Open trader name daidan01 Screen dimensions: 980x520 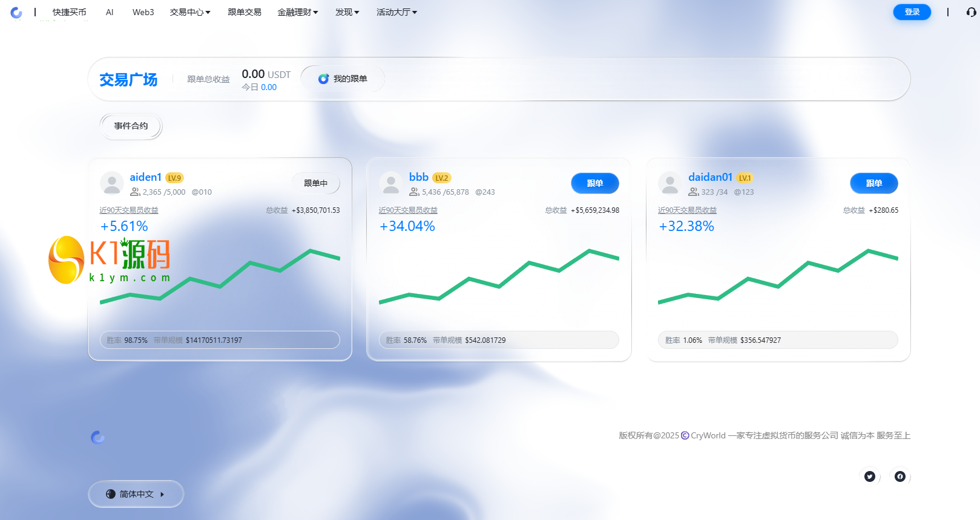click(x=710, y=177)
